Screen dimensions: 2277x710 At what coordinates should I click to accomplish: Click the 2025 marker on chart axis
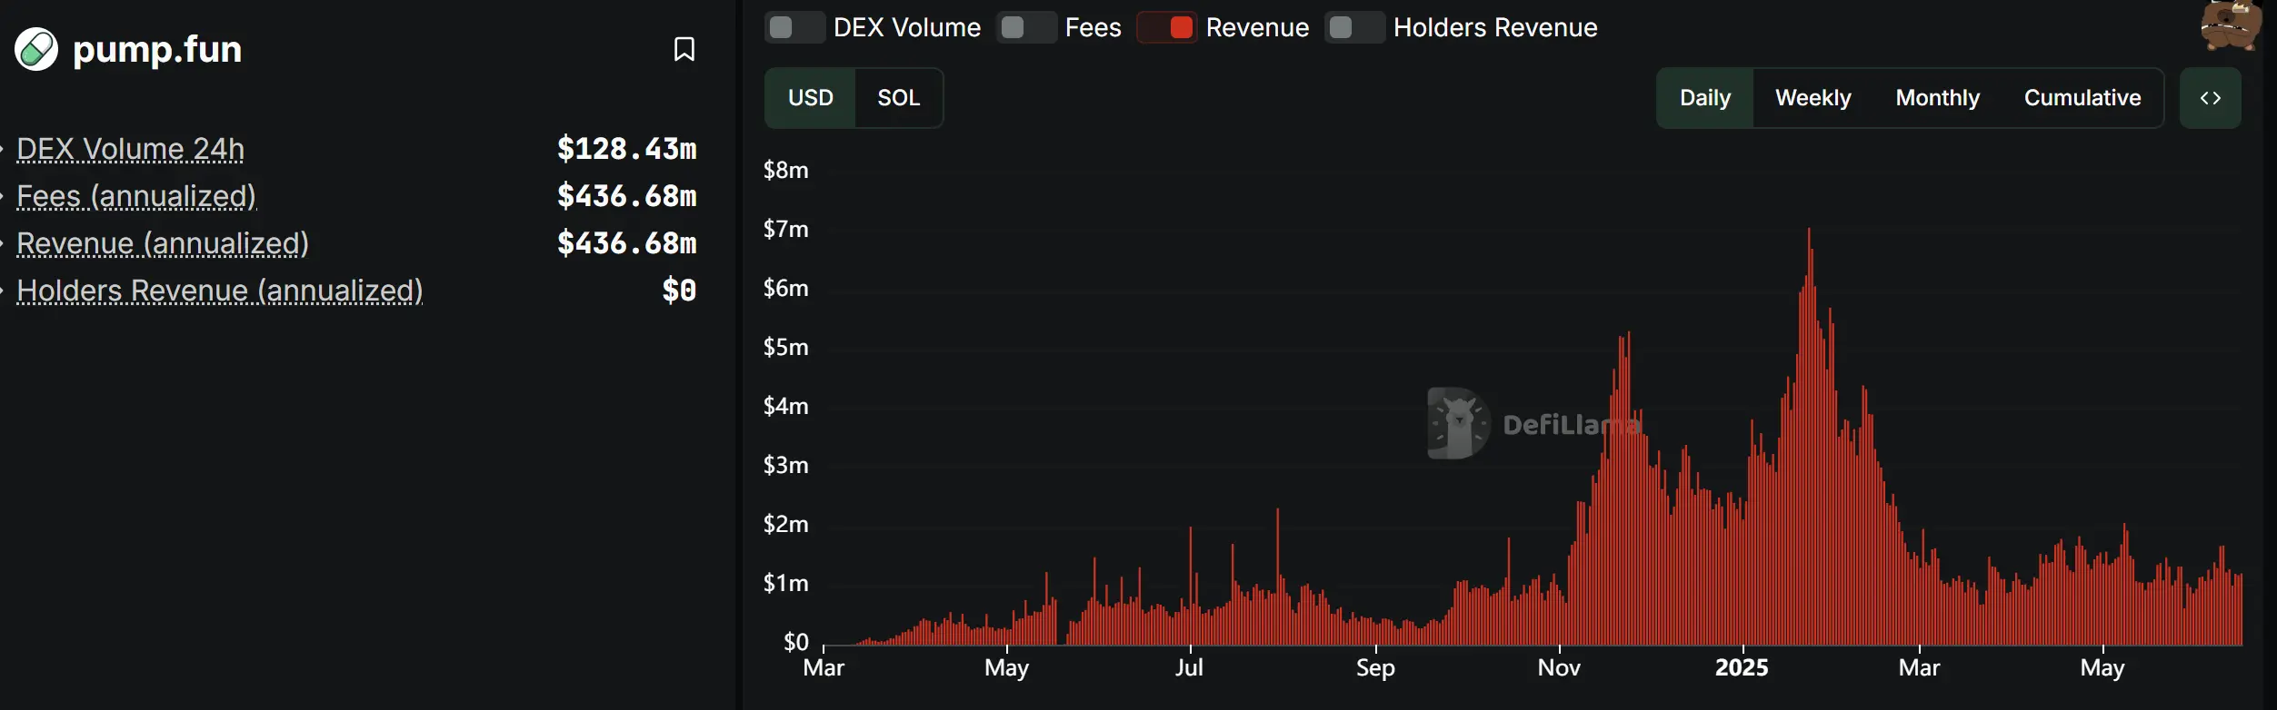click(1742, 667)
